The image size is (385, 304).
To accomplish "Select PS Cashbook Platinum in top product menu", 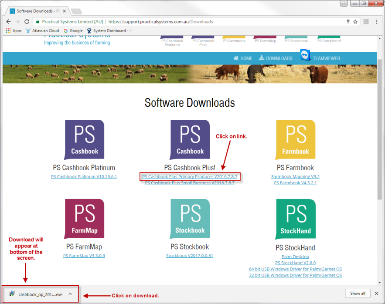I will pos(172,41).
